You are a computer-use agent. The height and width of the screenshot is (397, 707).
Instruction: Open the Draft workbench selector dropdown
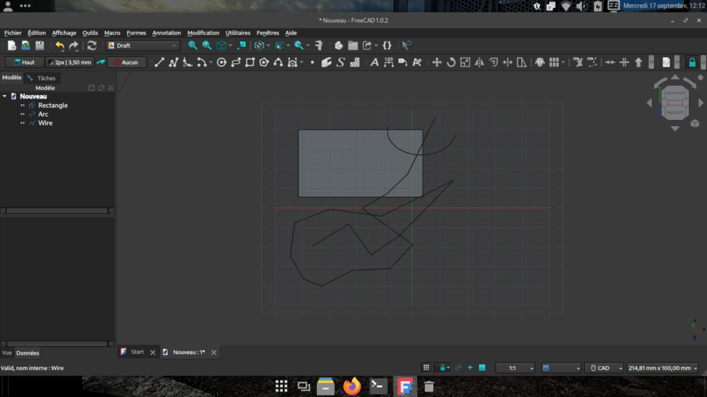[142, 45]
